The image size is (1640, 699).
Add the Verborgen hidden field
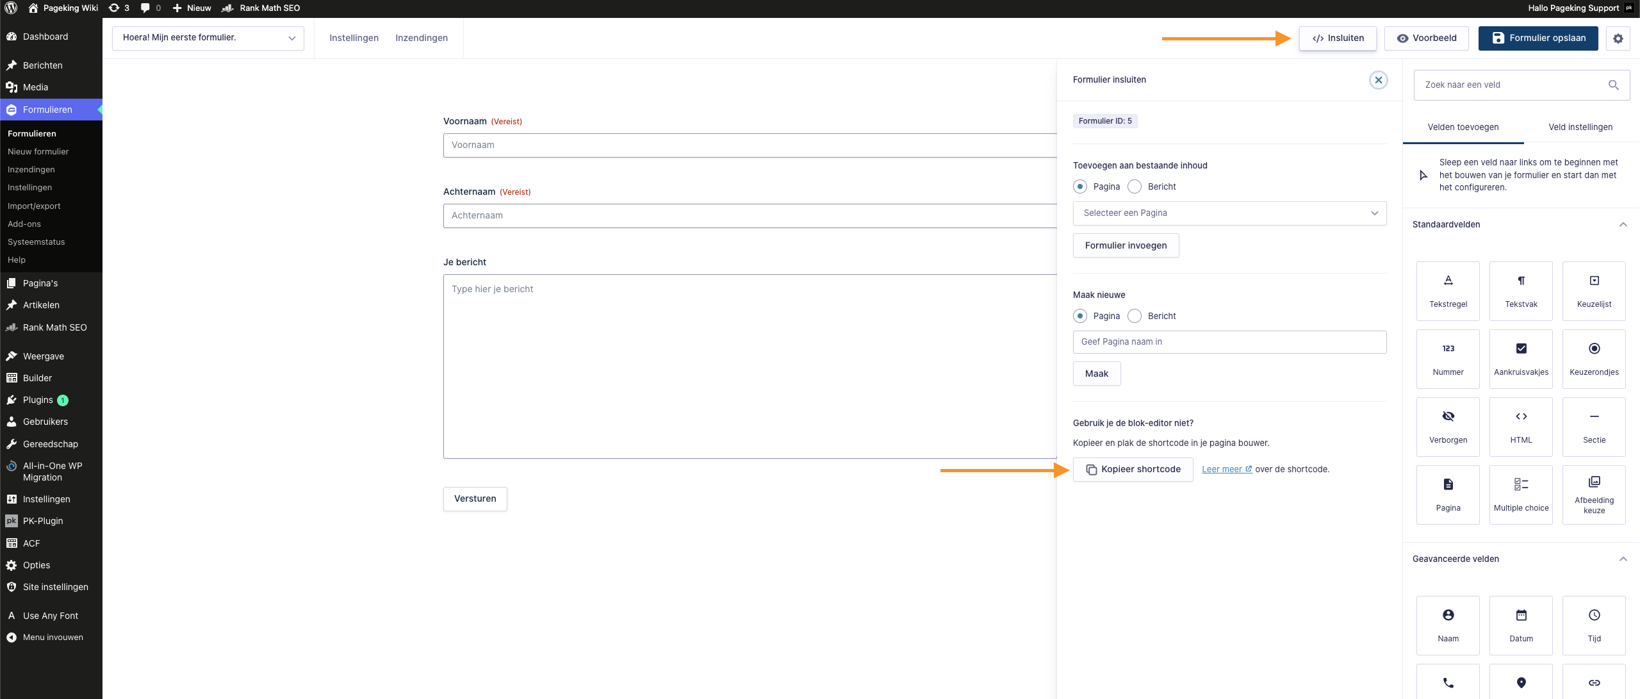(x=1448, y=427)
